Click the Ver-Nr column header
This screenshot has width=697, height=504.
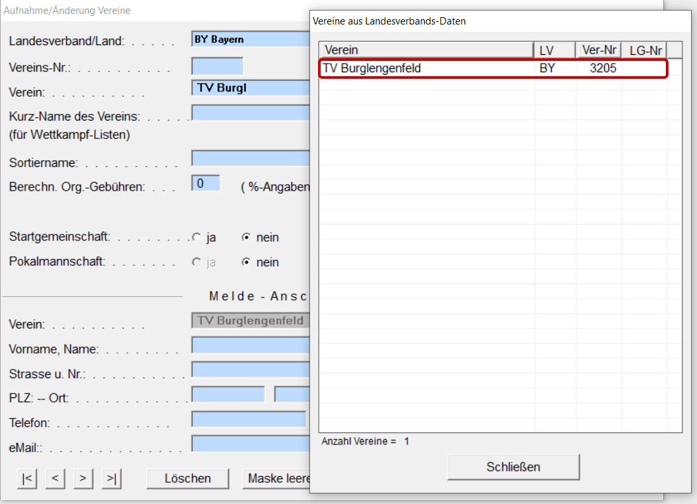pos(598,50)
